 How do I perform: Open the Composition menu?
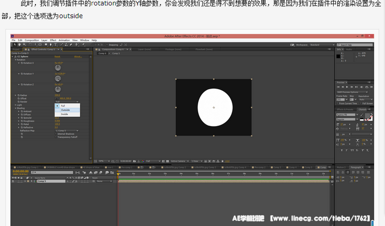click(x=32, y=40)
